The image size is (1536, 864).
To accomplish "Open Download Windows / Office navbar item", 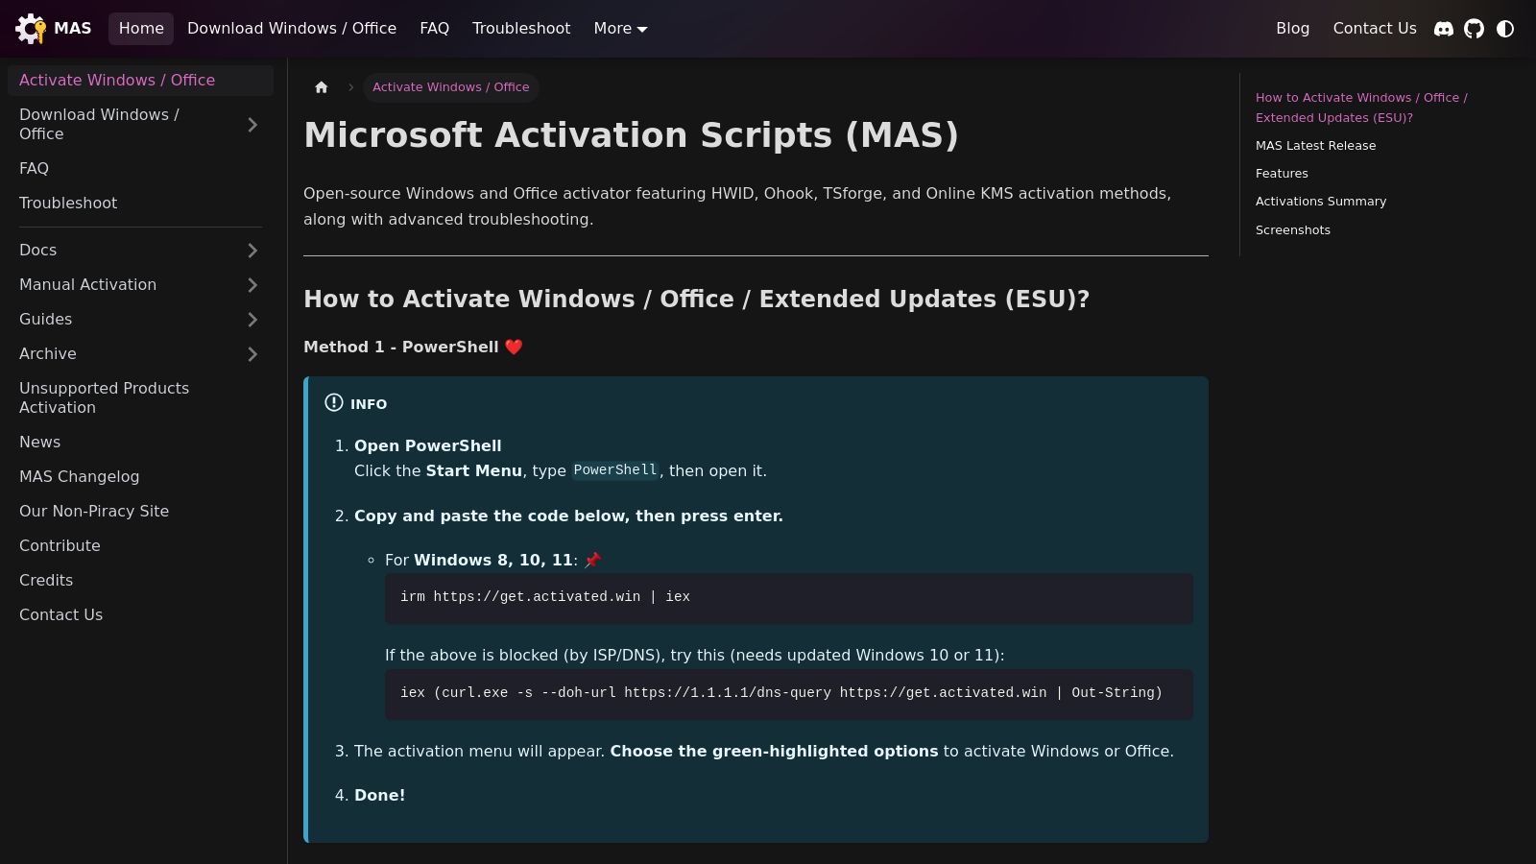I will pos(292,29).
